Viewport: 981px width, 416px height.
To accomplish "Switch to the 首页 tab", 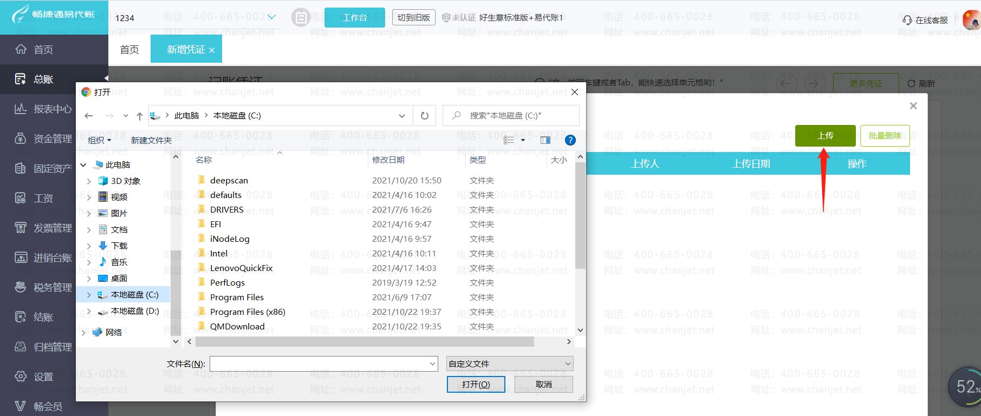I will tap(129, 49).
